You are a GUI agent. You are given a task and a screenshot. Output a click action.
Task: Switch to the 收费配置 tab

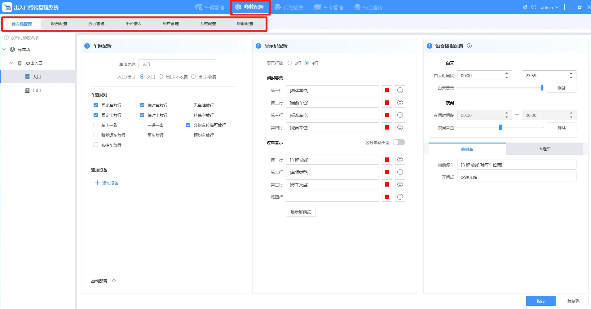pos(59,24)
